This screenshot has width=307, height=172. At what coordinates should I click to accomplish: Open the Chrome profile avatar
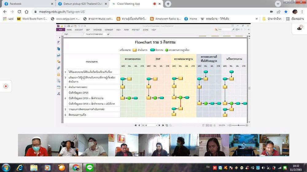[x=295, y=12]
